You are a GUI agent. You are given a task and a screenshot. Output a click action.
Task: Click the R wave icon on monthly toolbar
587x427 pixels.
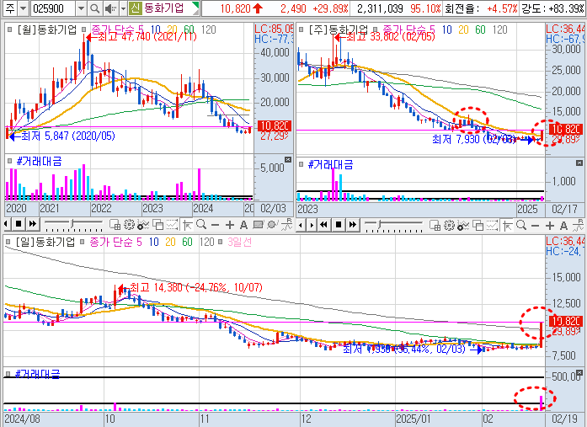tap(286, 224)
